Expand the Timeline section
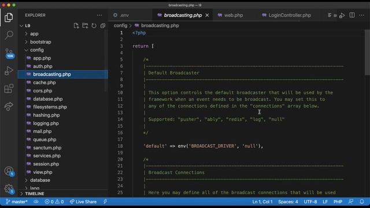 (x=35, y=194)
